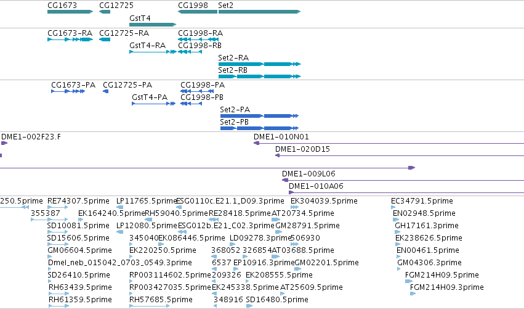
Task: Click the Set2 gene bar
Action: (x=260, y=12)
